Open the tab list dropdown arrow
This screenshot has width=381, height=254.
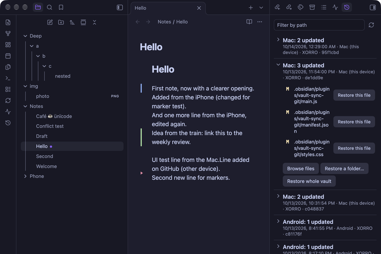coord(261,8)
